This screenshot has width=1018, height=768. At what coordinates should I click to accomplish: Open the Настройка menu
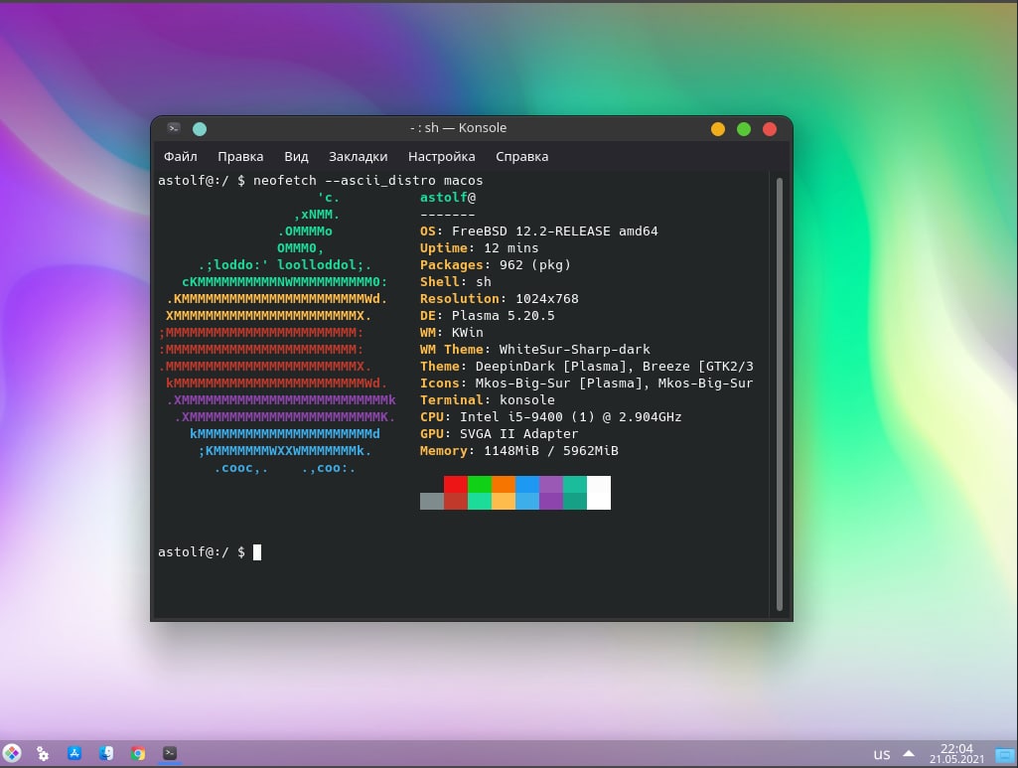point(442,156)
